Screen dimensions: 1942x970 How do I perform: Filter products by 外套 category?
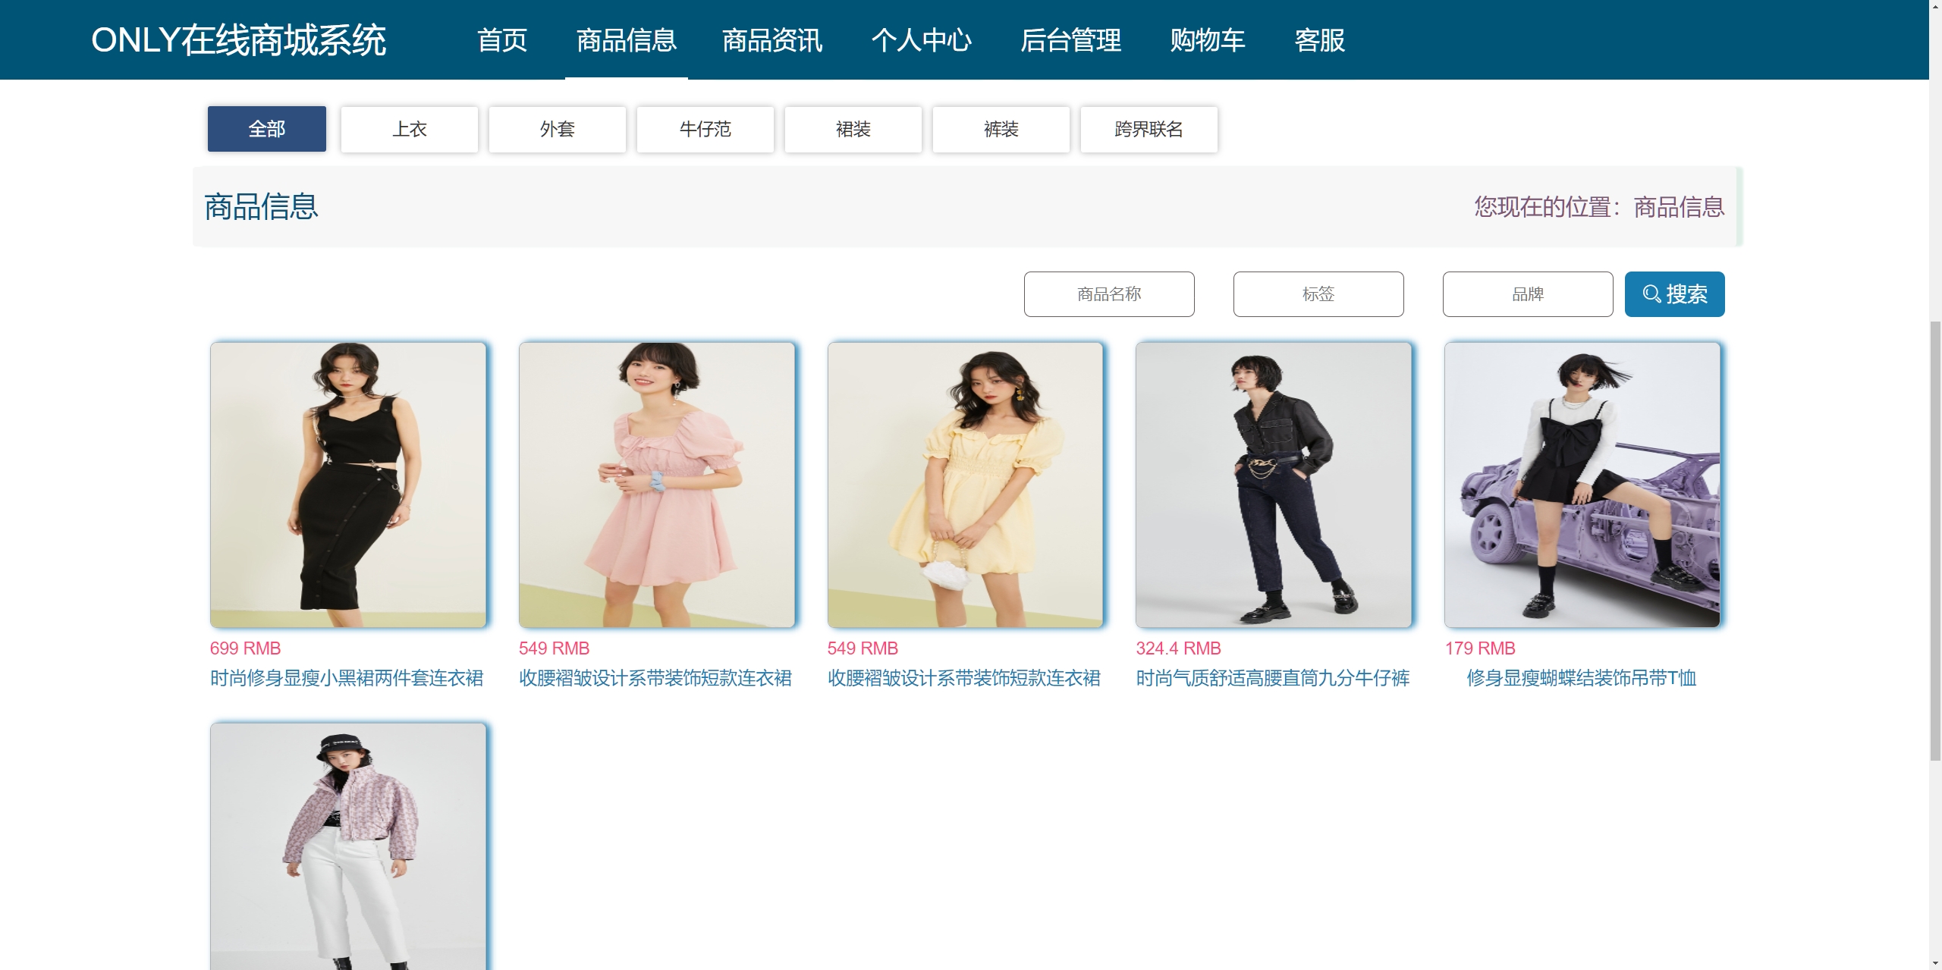[558, 130]
